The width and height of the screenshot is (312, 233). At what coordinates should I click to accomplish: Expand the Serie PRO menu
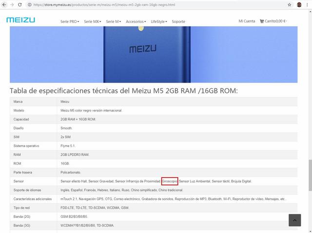(x=70, y=21)
